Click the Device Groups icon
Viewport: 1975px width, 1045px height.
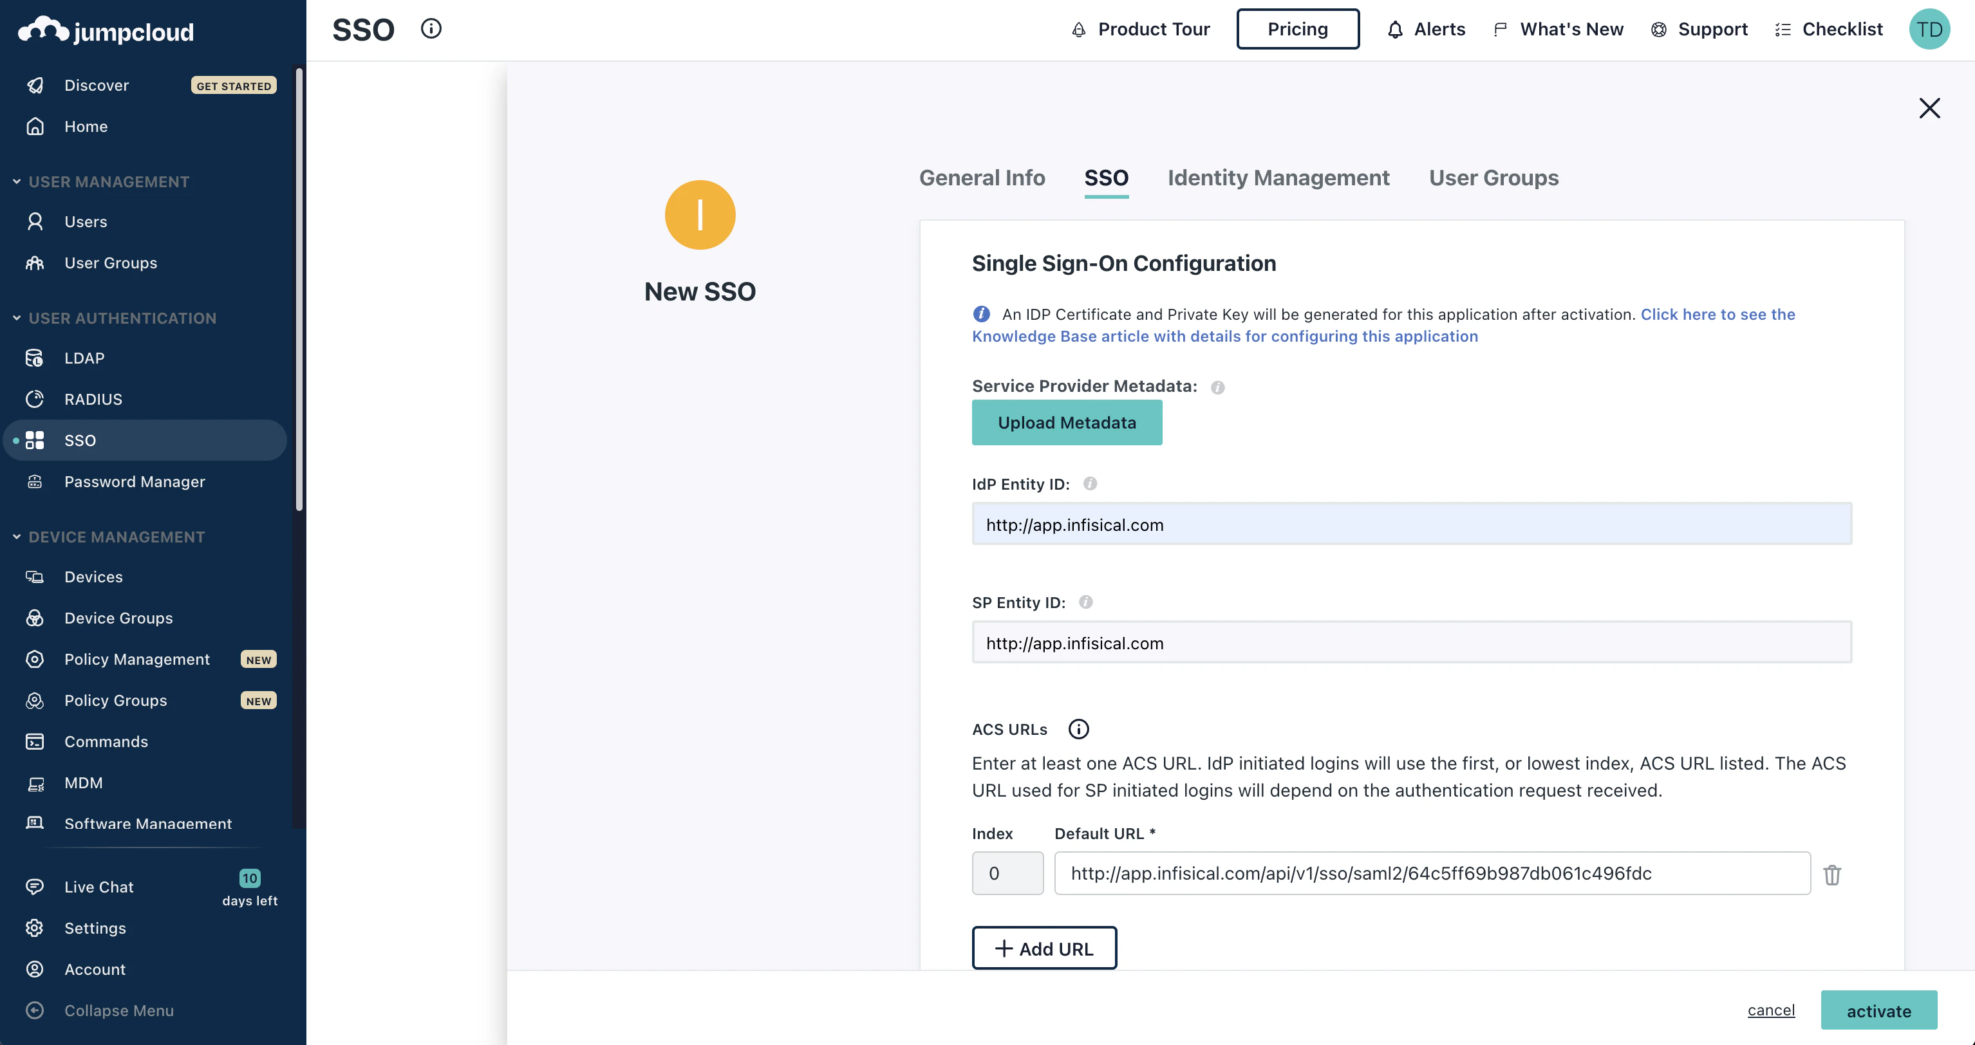(35, 618)
